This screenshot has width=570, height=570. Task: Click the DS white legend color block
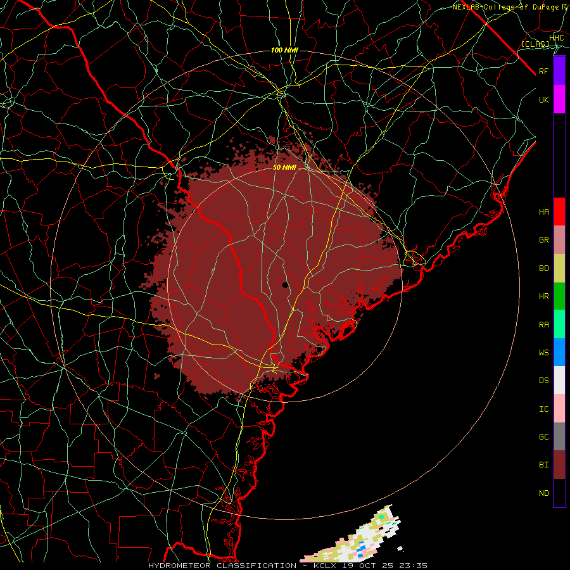(x=559, y=380)
